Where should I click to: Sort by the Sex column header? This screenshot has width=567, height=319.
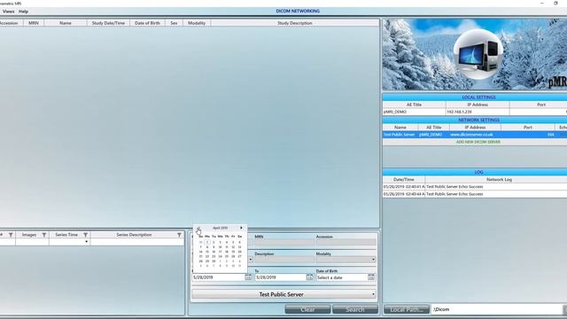pos(174,23)
